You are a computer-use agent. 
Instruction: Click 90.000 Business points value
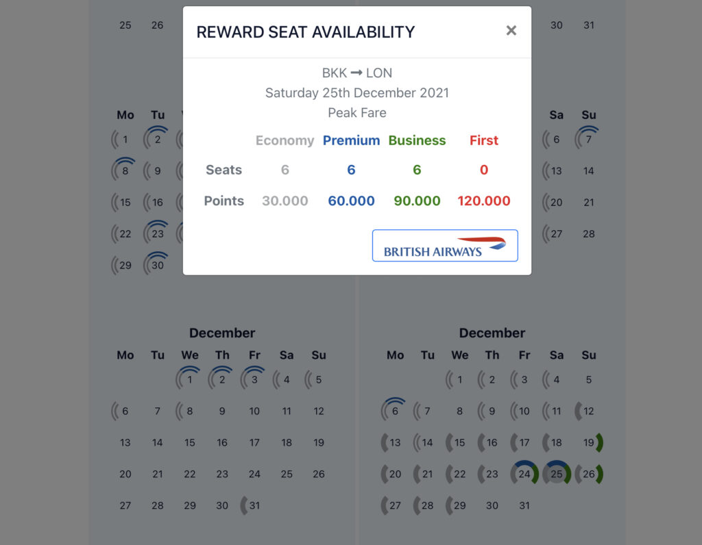(417, 201)
